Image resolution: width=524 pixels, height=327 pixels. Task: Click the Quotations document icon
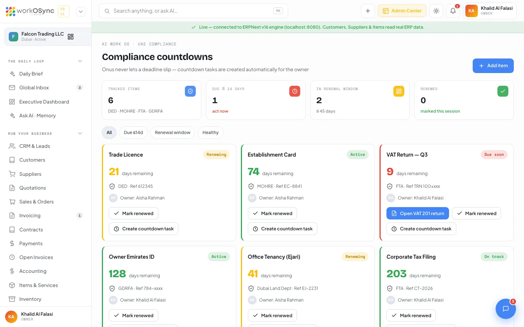12,188
